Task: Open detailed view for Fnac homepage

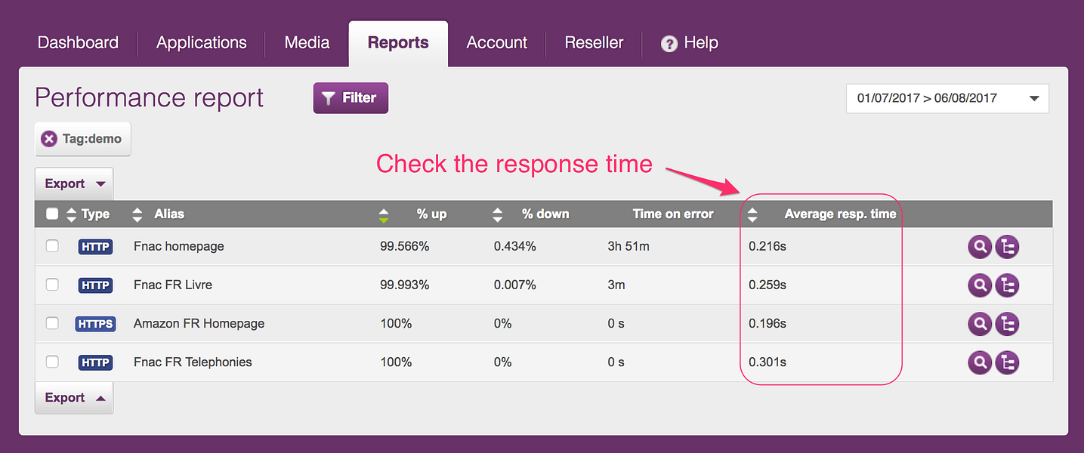Action: (x=980, y=246)
